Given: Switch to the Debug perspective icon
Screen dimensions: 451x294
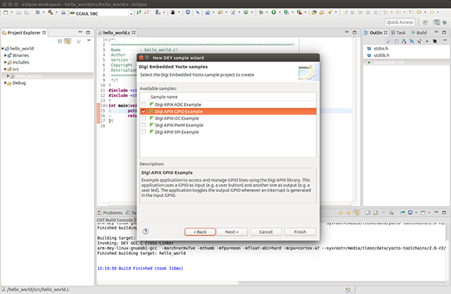Looking at the screenshot, I should [x=445, y=22].
